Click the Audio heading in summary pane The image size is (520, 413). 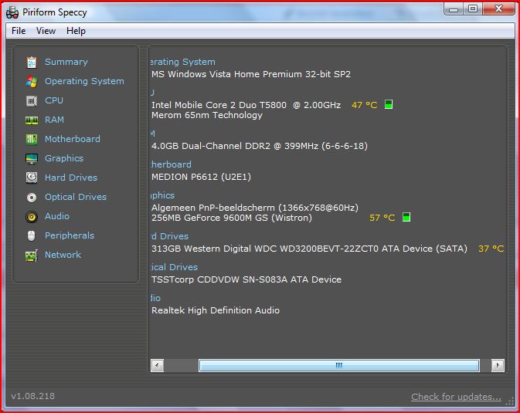(x=155, y=298)
